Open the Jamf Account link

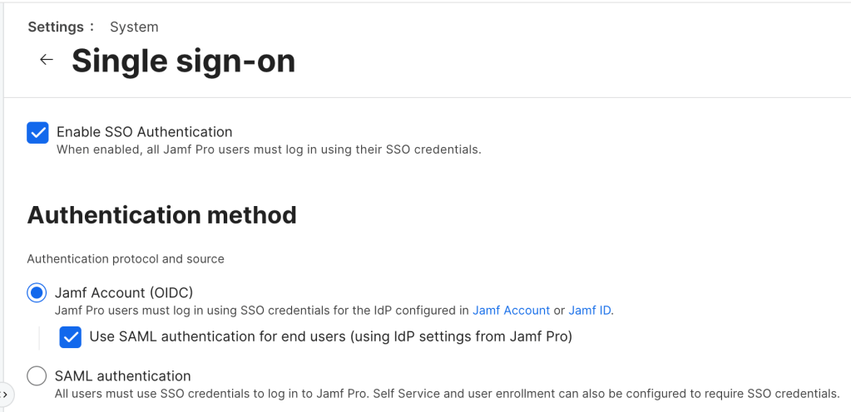point(511,311)
